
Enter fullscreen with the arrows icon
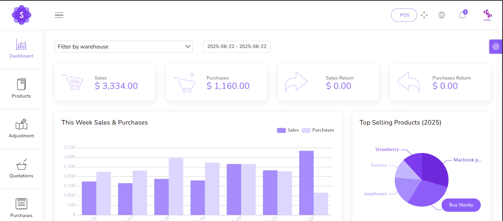pyautogui.click(x=424, y=15)
